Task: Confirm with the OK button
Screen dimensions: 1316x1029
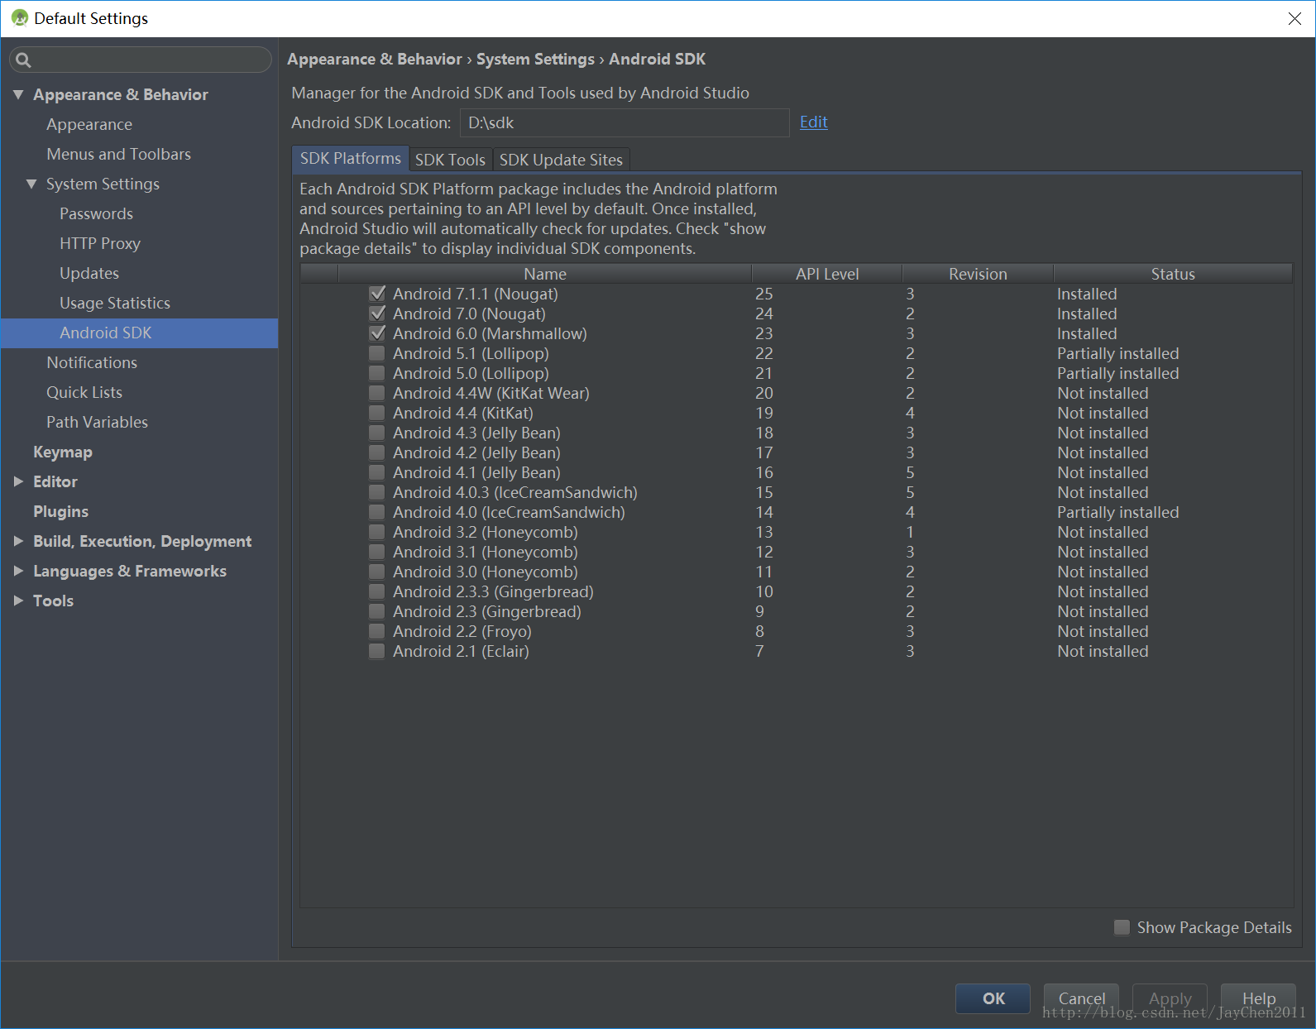Action: 993,998
